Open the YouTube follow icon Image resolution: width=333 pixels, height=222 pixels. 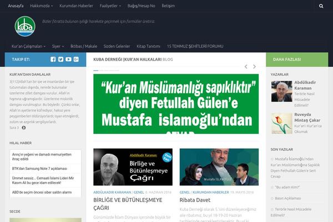68,59
